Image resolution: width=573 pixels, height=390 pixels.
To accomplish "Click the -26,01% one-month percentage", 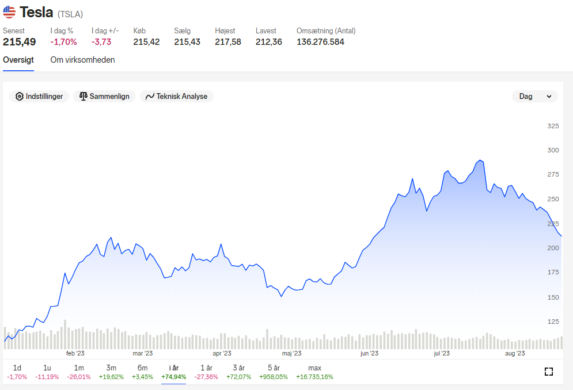I will click(79, 377).
